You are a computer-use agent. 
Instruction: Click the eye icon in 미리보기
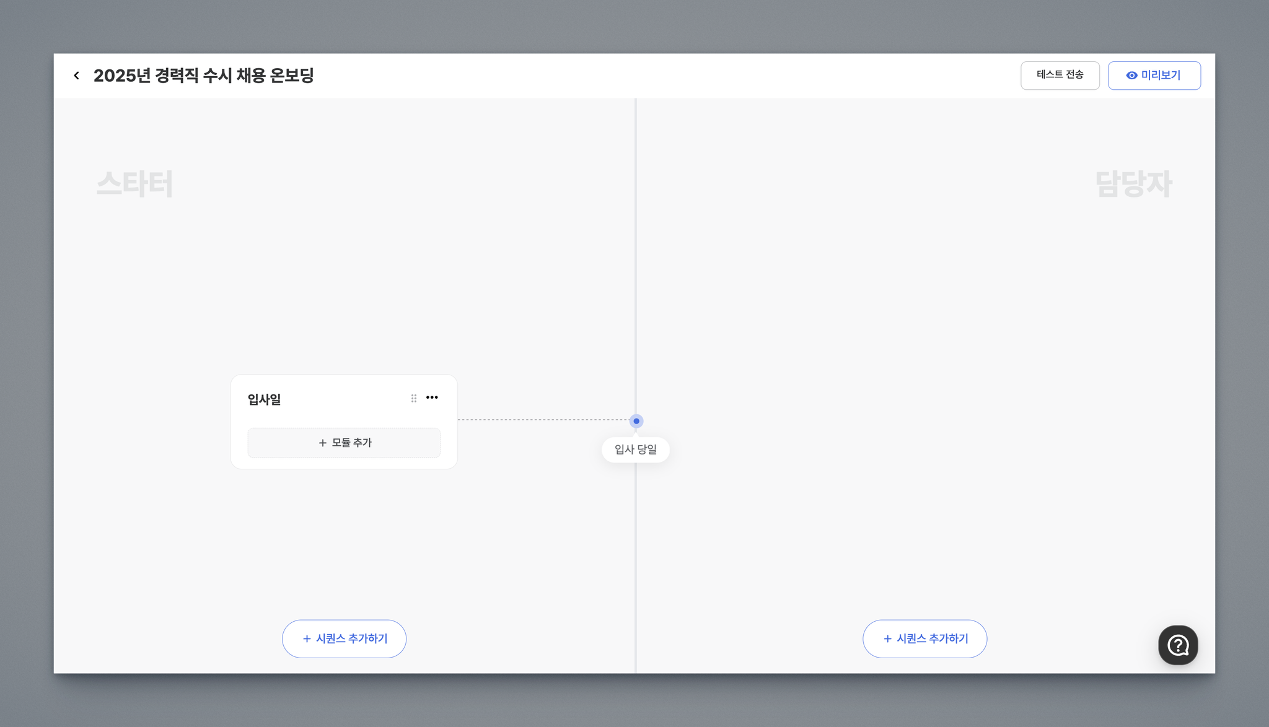[1131, 76]
